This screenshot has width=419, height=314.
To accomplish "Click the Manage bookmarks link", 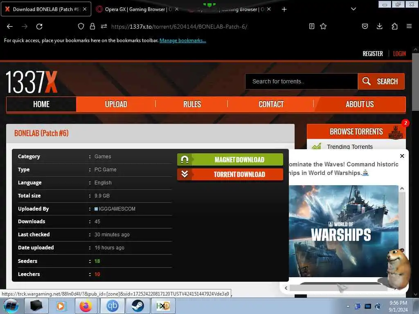I will point(183,40).
